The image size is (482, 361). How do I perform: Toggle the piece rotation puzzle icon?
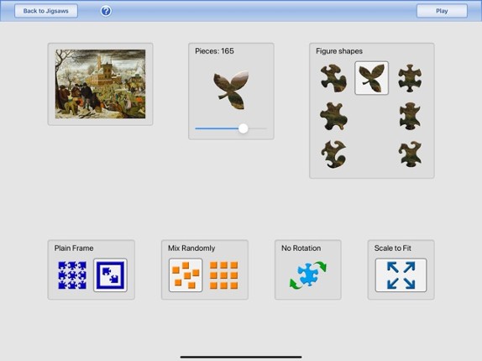(x=308, y=275)
